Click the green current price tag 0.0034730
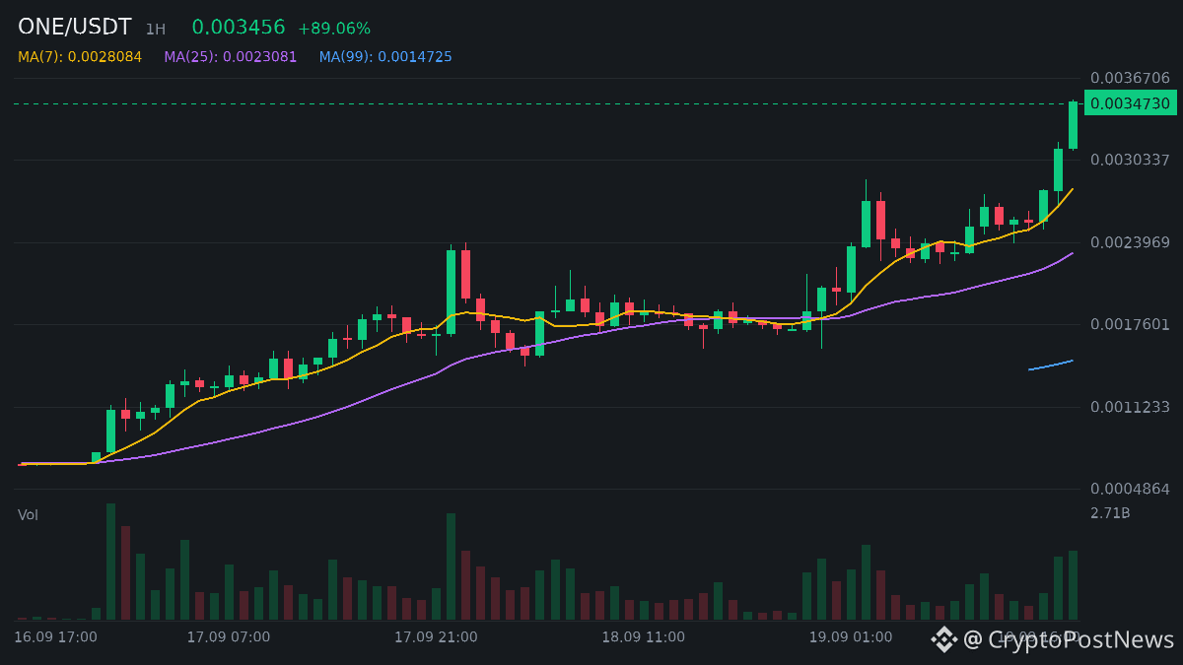1183x665 pixels. 1131,103
